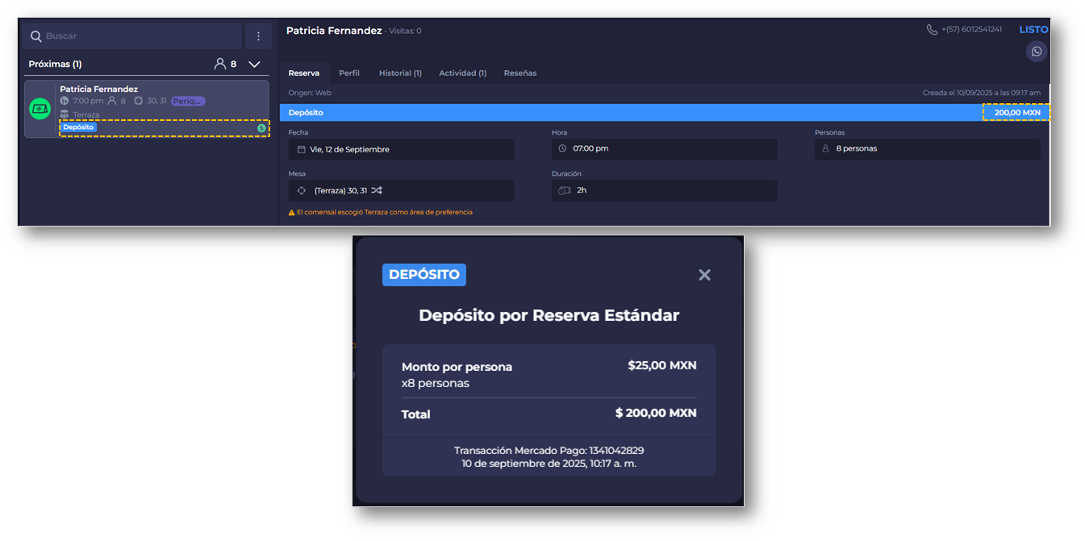1085x541 pixels.
Task: Focus the Buscar search field
Action: point(131,36)
